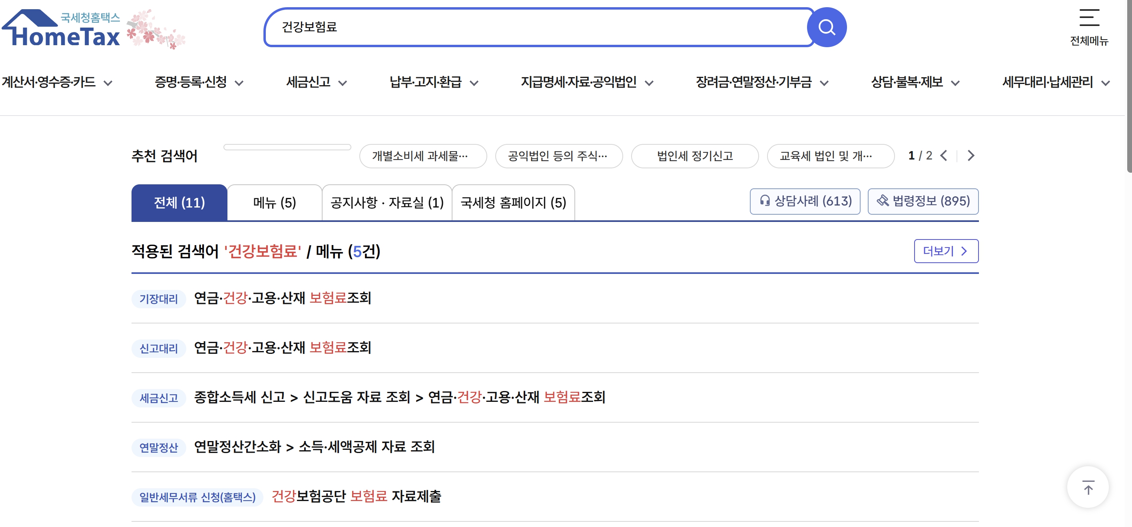Expand the 세금신고 dropdown menu
Image resolution: width=1132 pixels, height=527 pixels.
pos(317,82)
